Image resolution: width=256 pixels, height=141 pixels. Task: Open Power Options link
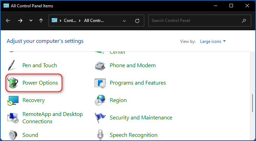[x=40, y=83]
